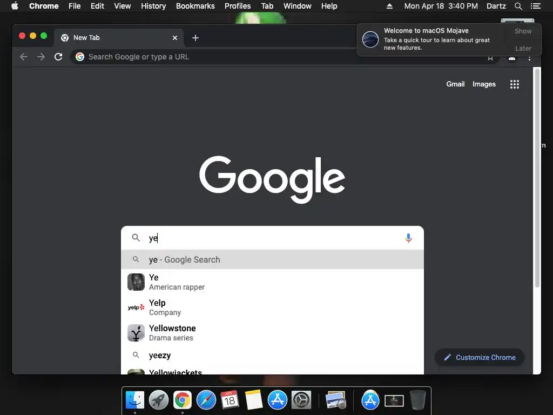Click the eject icon in menu bar
This screenshot has height=415, width=553.
pos(389,6)
